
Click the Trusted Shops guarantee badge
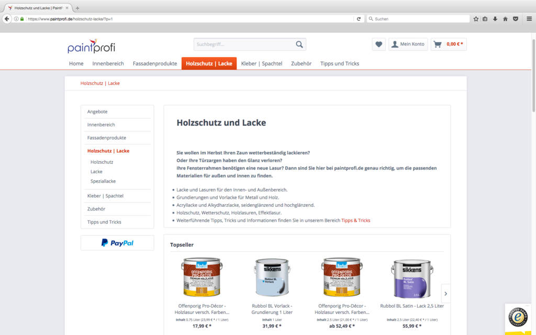tap(518, 317)
